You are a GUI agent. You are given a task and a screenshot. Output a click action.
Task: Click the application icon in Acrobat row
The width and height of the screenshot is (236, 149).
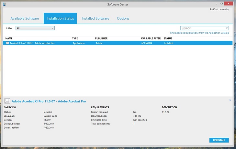pos(7,43)
